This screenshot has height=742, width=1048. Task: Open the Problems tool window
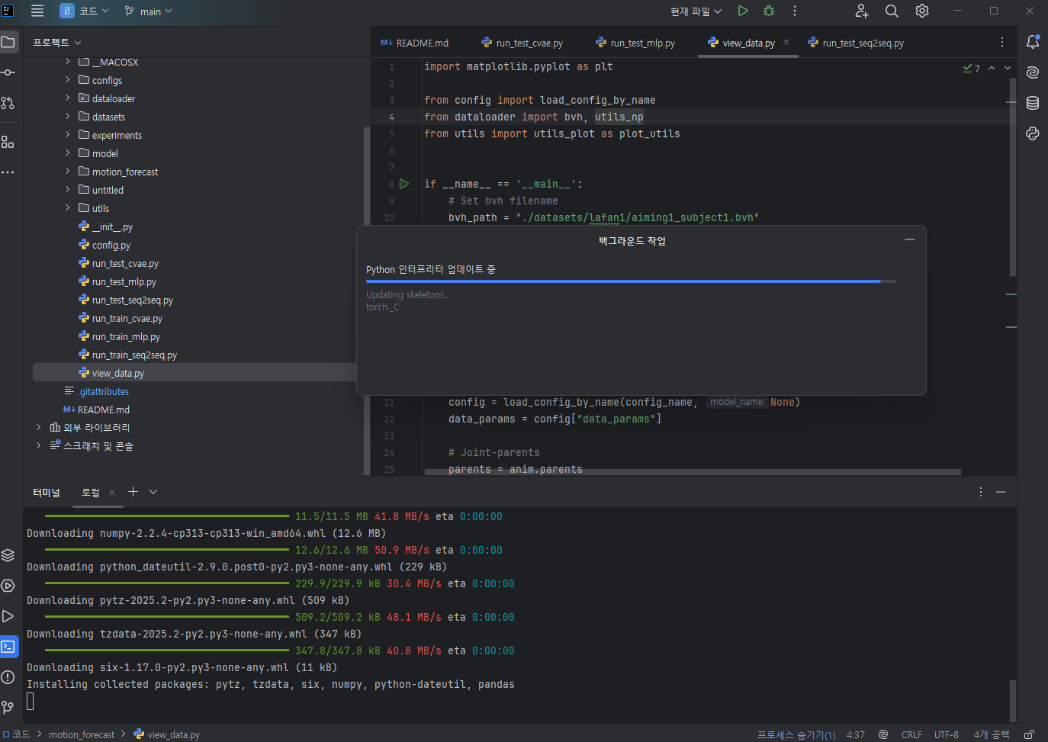[x=8, y=677]
